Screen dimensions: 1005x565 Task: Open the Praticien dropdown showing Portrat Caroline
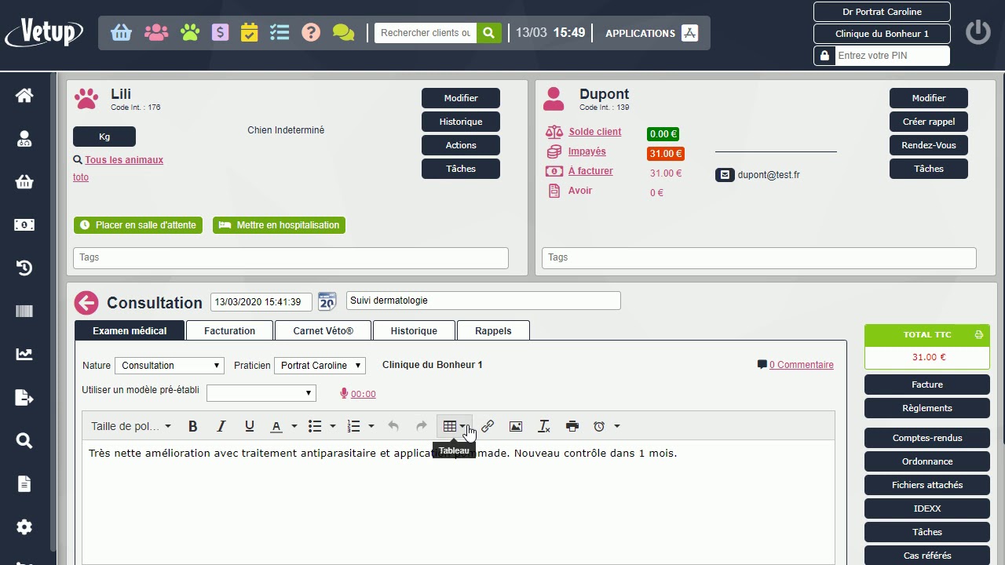point(320,366)
